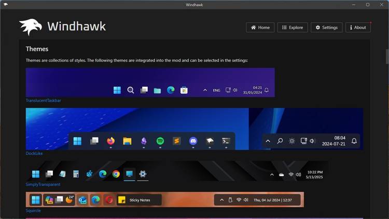The height and width of the screenshot is (219, 389).
Task: Click Spotify icon in DockLike preview
Action: tap(160, 141)
